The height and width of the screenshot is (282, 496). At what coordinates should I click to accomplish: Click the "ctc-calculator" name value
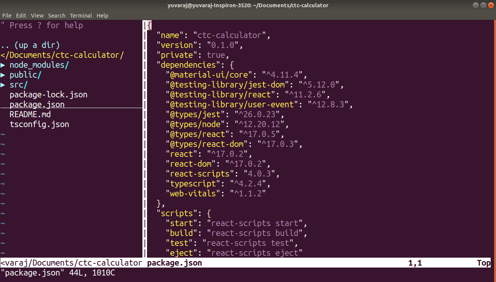[x=230, y=35]
